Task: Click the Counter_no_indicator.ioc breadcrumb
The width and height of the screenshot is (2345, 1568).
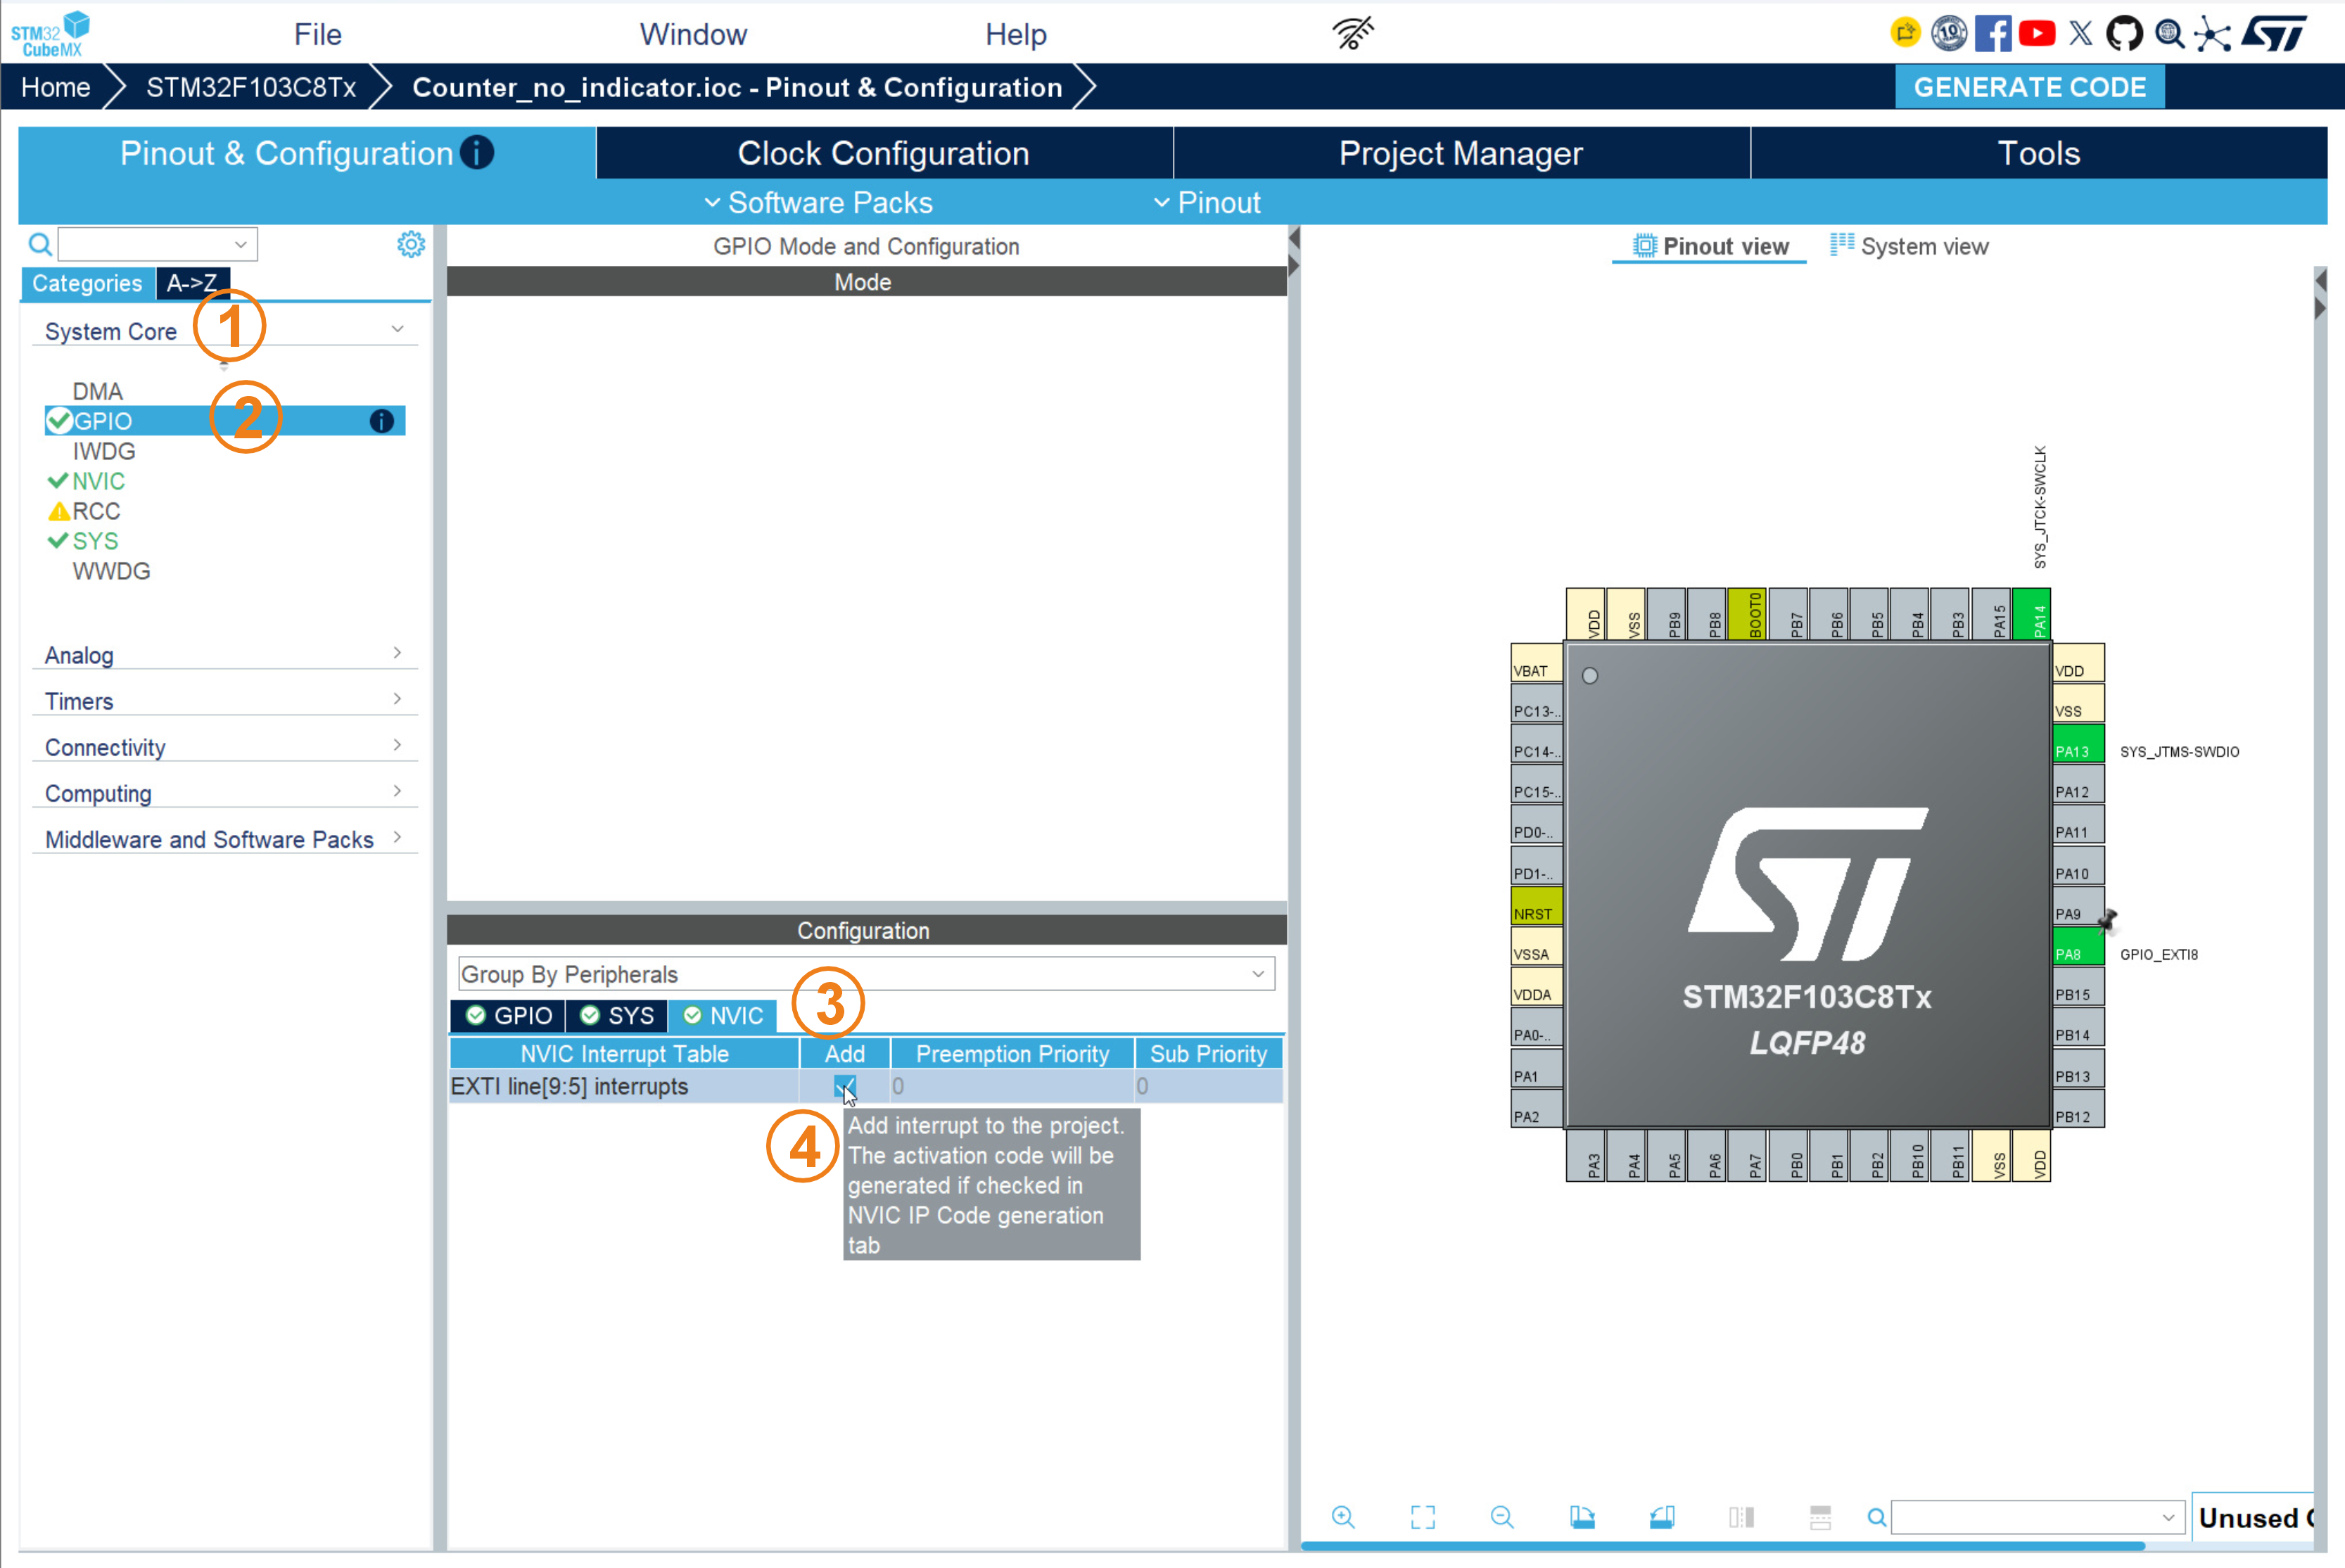Action: (737, 87)
